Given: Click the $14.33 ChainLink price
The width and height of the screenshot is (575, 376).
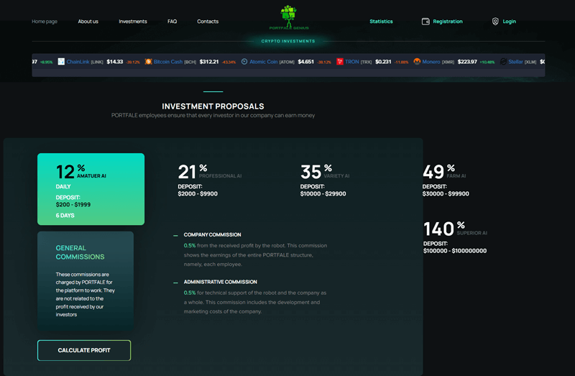Looking at the screenshot, I should tap(115, 62).
